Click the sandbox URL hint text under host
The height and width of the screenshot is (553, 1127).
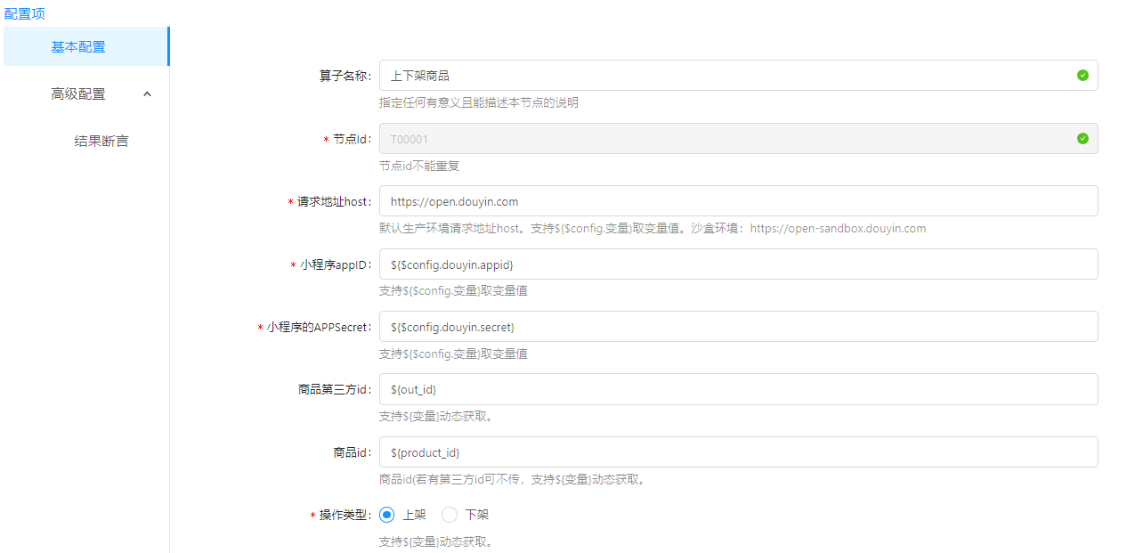pos(837,228)
